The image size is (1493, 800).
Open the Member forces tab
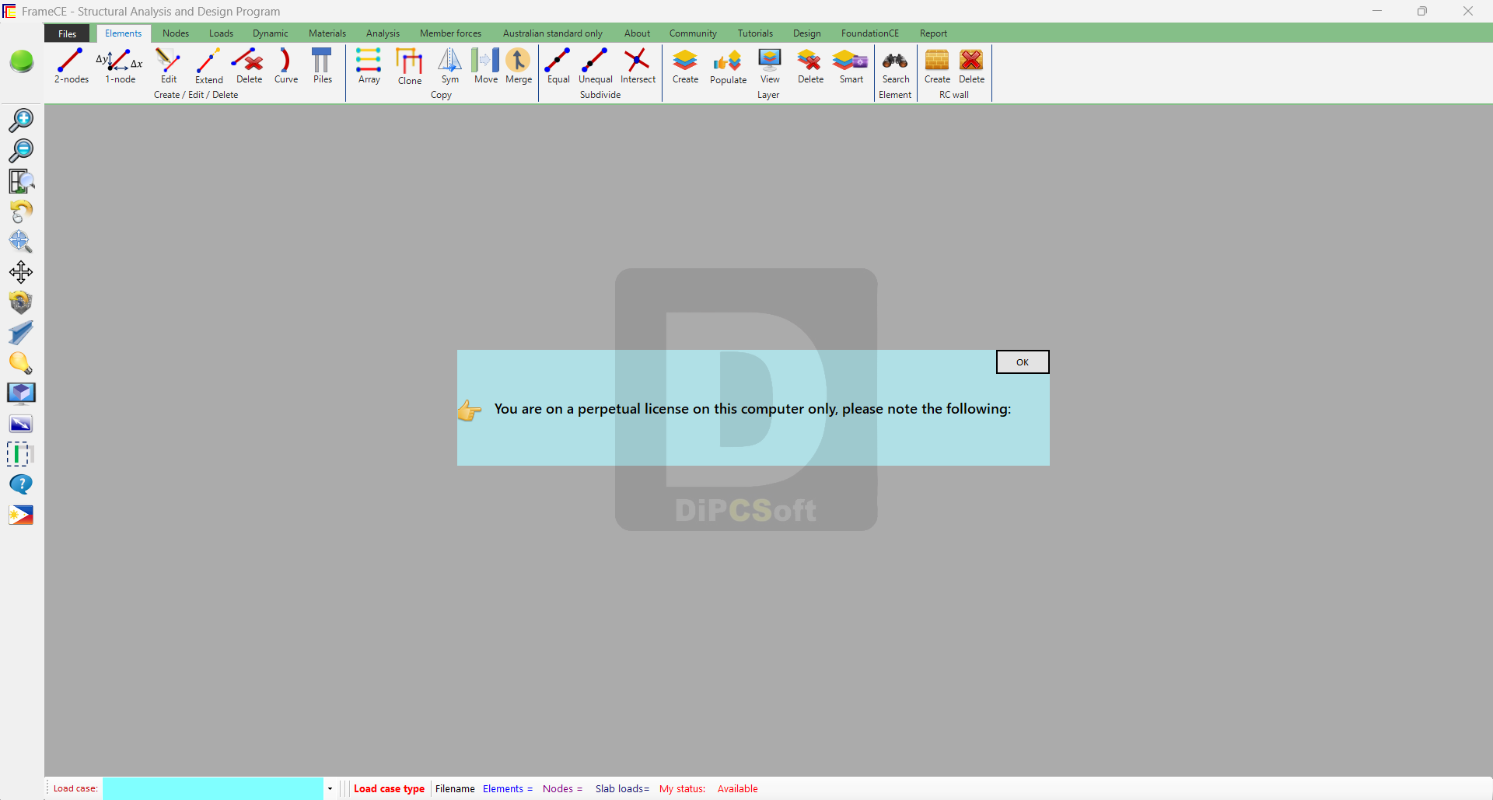(450, 33)
